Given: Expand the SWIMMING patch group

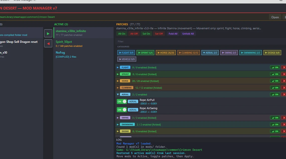Looking at the screenshot, I should pos(118,124).
